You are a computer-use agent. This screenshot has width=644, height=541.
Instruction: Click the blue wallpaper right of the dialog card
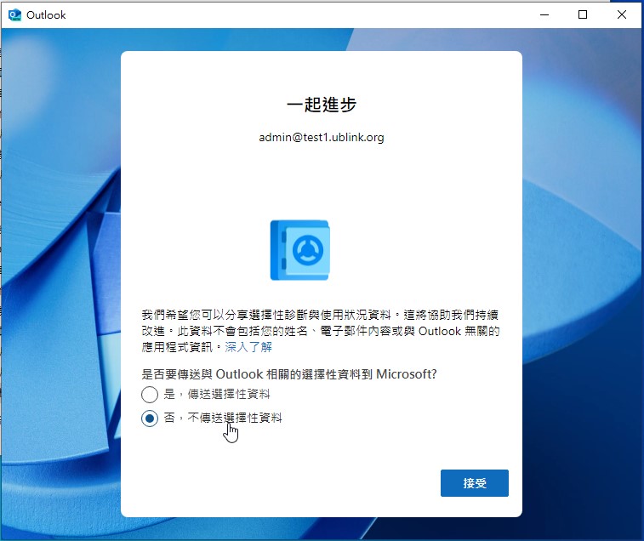click(583, 281)
